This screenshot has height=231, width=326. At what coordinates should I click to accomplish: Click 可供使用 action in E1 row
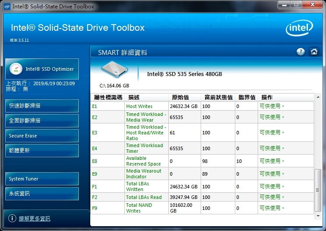point(272,106)
